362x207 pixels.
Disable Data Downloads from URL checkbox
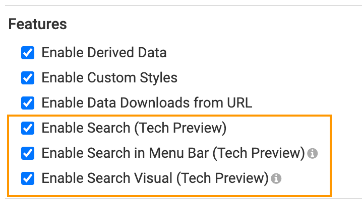pyautogui.click(x=28, y=103)
